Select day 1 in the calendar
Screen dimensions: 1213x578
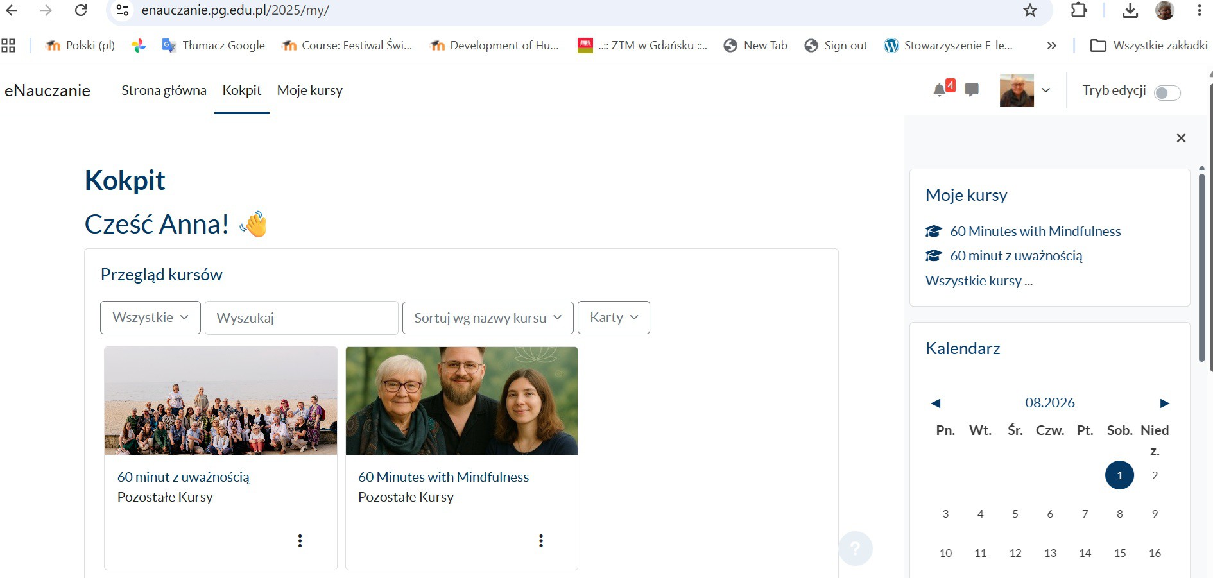pyautogui.click(x=1120, y=475)
